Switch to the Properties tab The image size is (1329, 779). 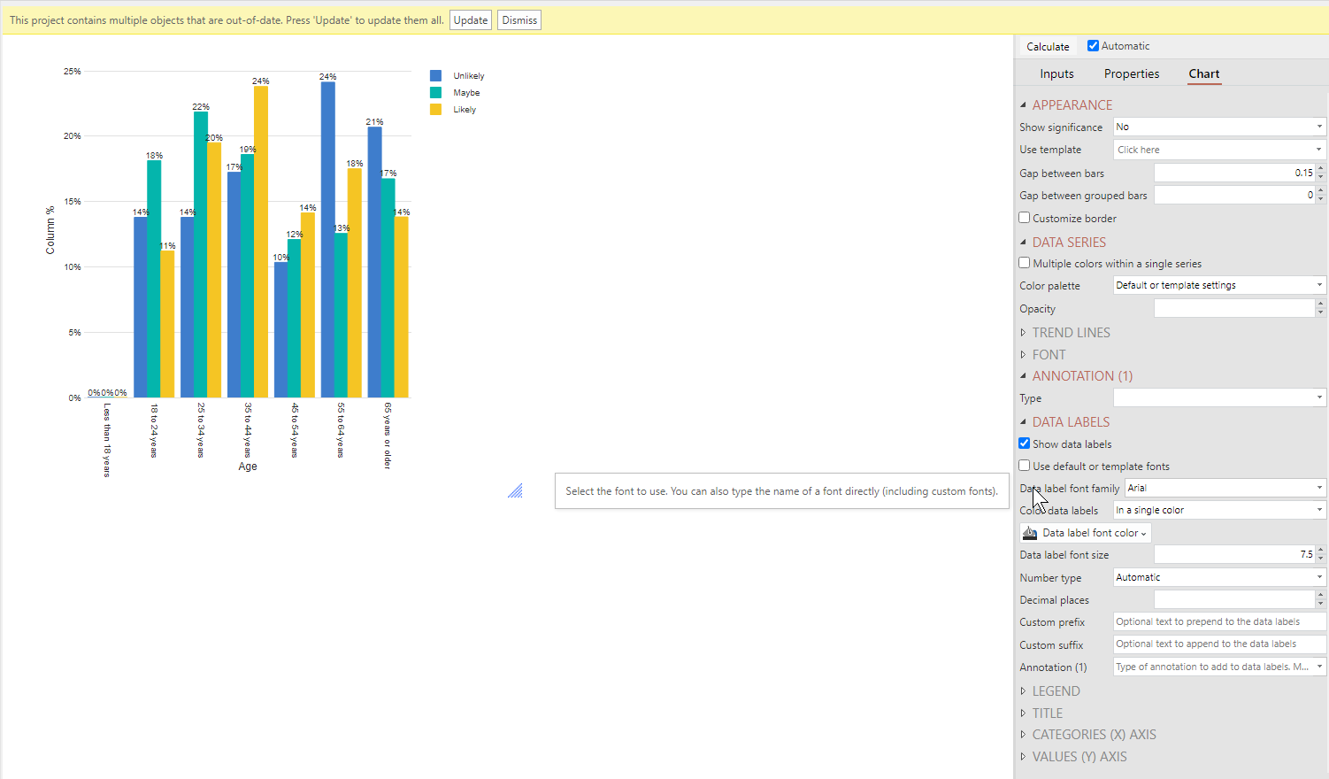coord(1131,74)
